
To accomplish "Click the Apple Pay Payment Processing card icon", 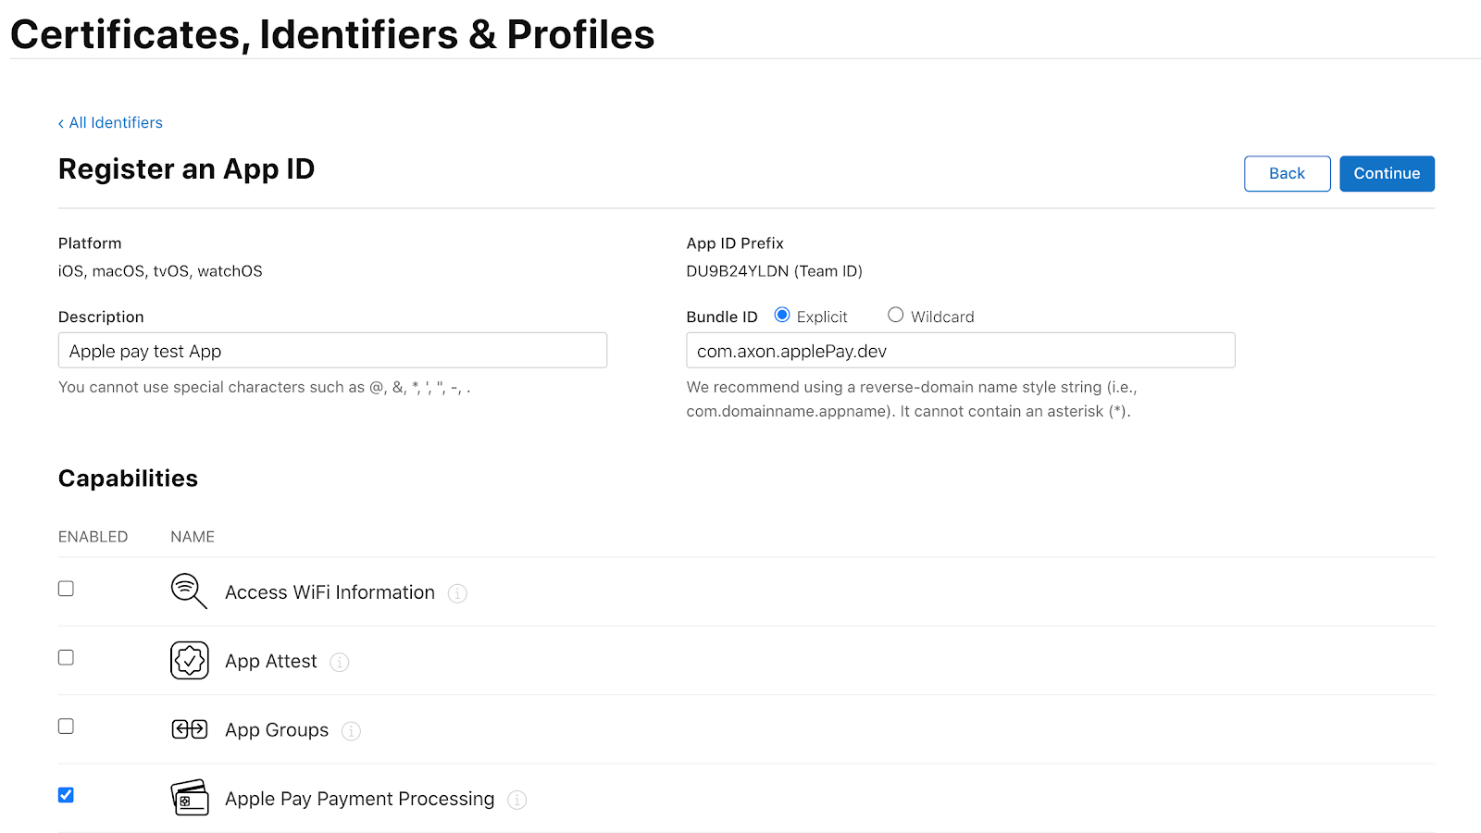I will tap(189, 798).
